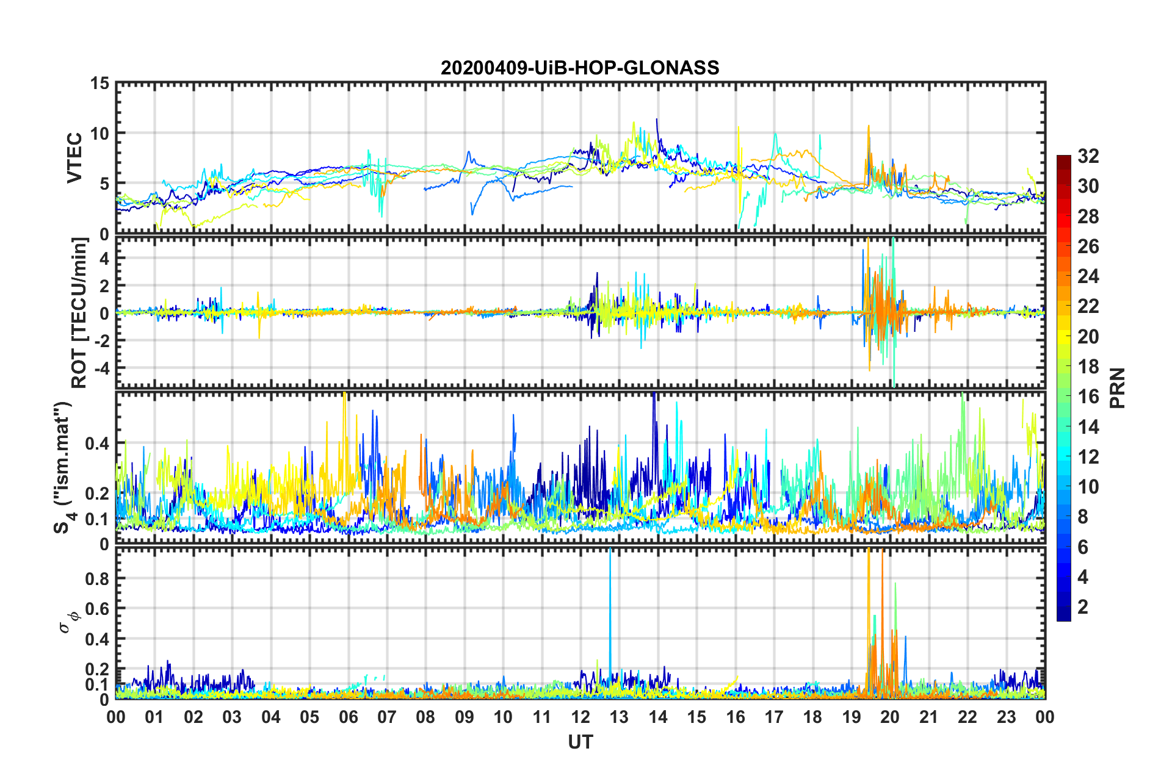This screenshot has width=1161, height=776.
Task: Click the ROT [TECU/min] axis label
Action: tap(79, 313)
